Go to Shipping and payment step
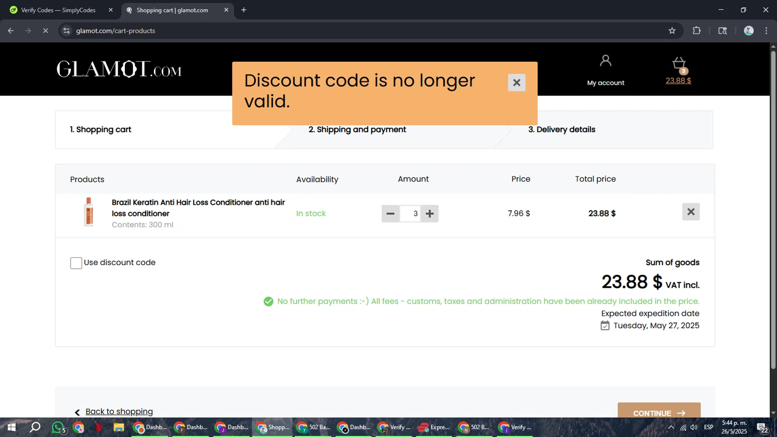 click(x=357, y=129)
